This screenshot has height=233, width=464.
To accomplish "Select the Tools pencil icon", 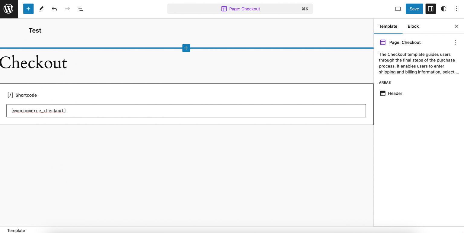I will [x=41, y=9].
